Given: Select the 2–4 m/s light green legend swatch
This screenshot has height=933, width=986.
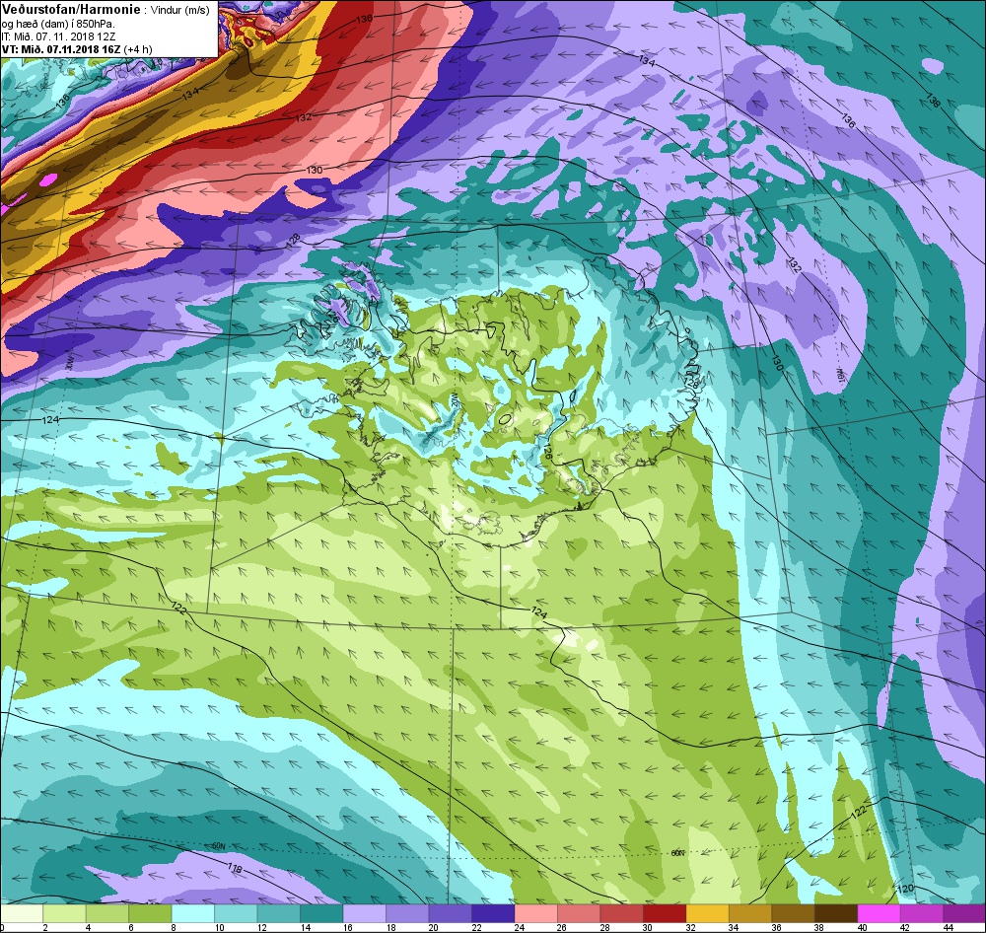Looking at the screenshot, I should [65, 913].
